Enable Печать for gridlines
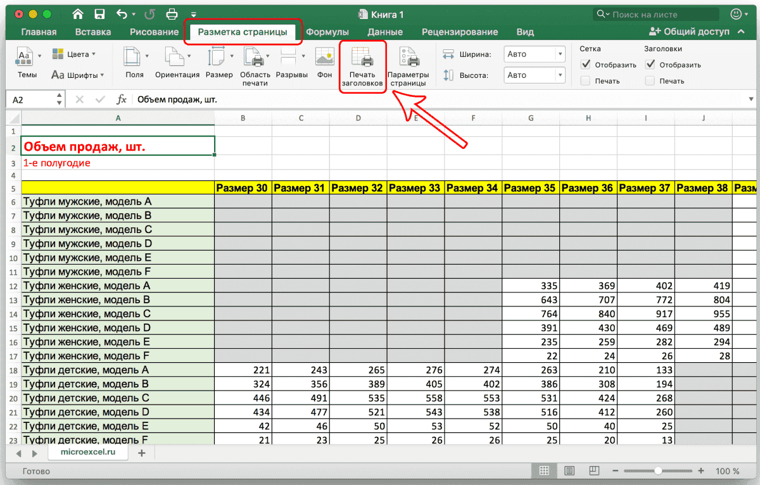 pyautogui.click(x=585, y=80)
